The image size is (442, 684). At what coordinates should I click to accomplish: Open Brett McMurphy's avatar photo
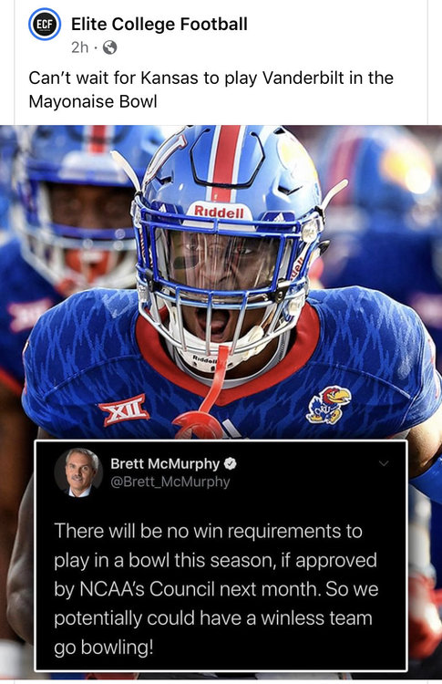pos(78,472)
